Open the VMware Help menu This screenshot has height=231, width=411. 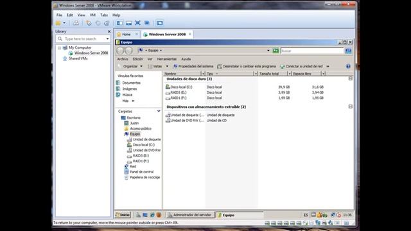[x=116, y=15]
